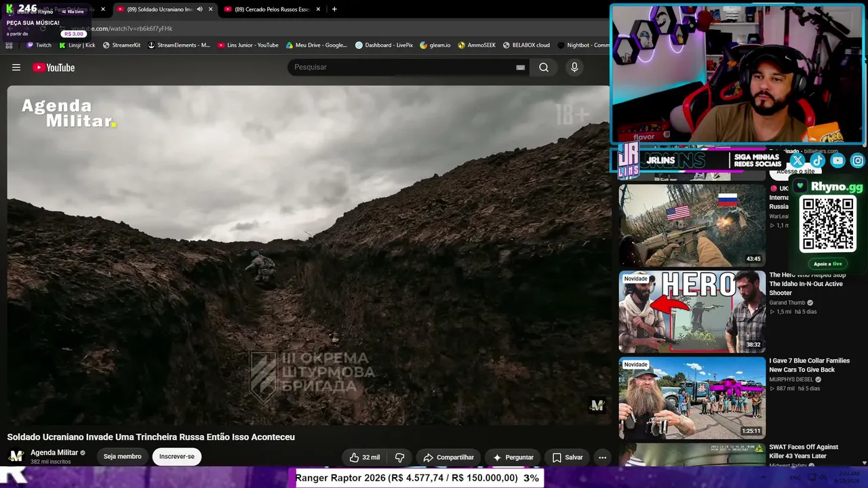Open I Gave 7 Blue Collar Families title
Screen dimensions: 868x488
(x=809, y=365)
